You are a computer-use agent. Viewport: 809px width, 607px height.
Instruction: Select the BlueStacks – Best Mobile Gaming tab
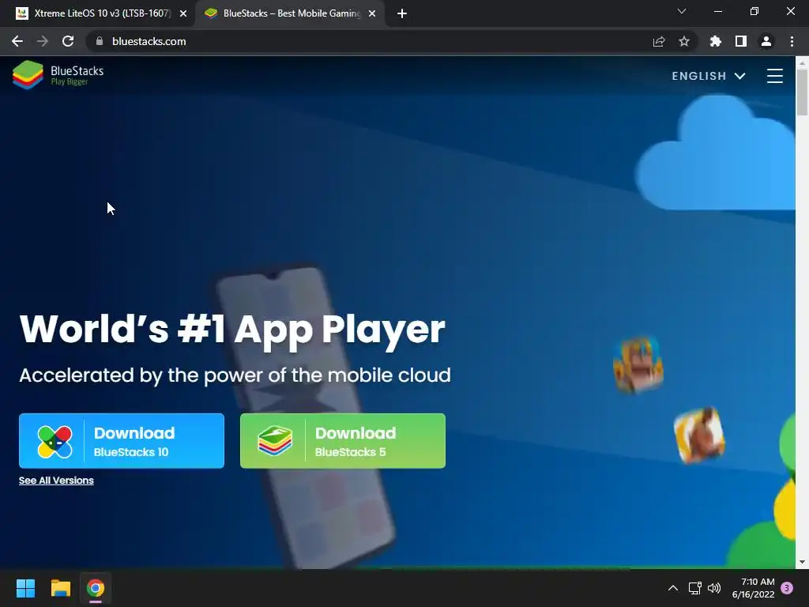pos(289,13)
